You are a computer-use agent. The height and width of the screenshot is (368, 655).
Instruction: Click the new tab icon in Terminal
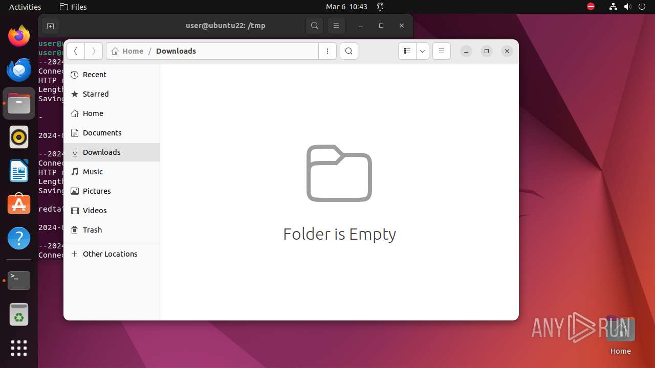(50, 26)
